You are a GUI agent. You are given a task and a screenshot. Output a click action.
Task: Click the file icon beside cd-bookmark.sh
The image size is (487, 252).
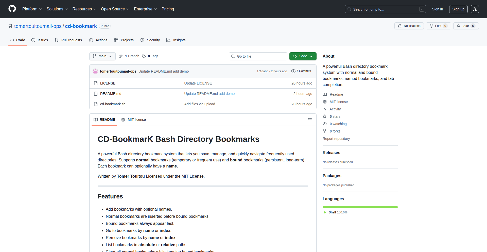pyautogui.click(x=96, y=104)
